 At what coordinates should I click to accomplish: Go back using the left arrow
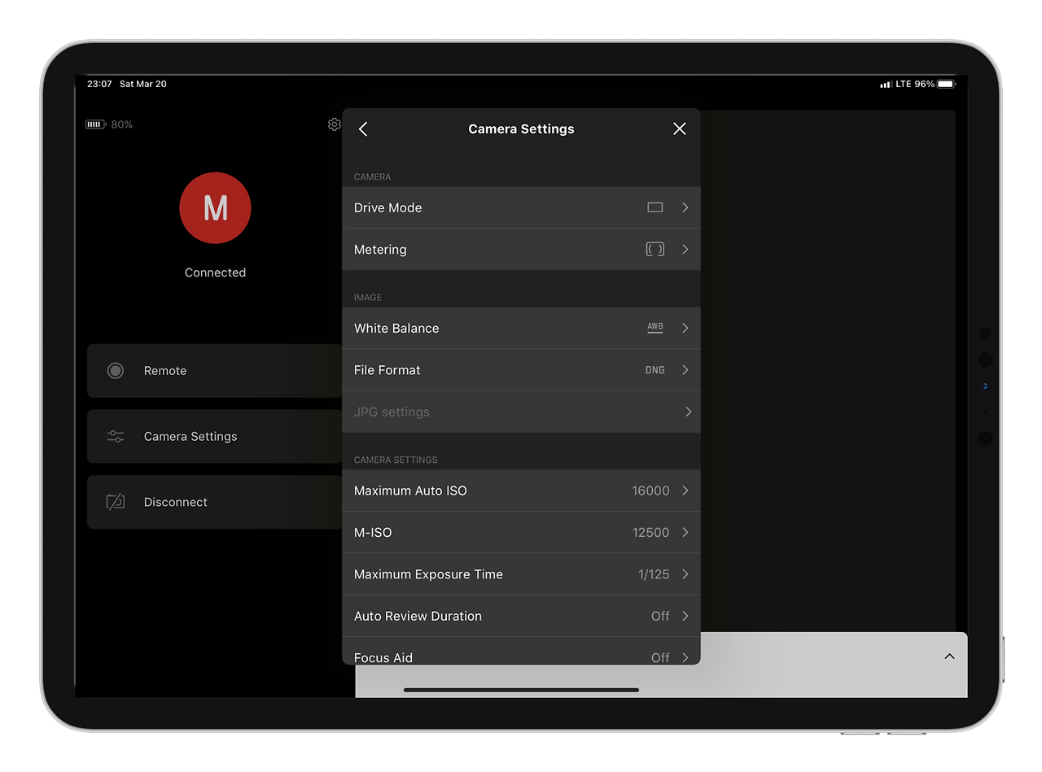point(363,129)
